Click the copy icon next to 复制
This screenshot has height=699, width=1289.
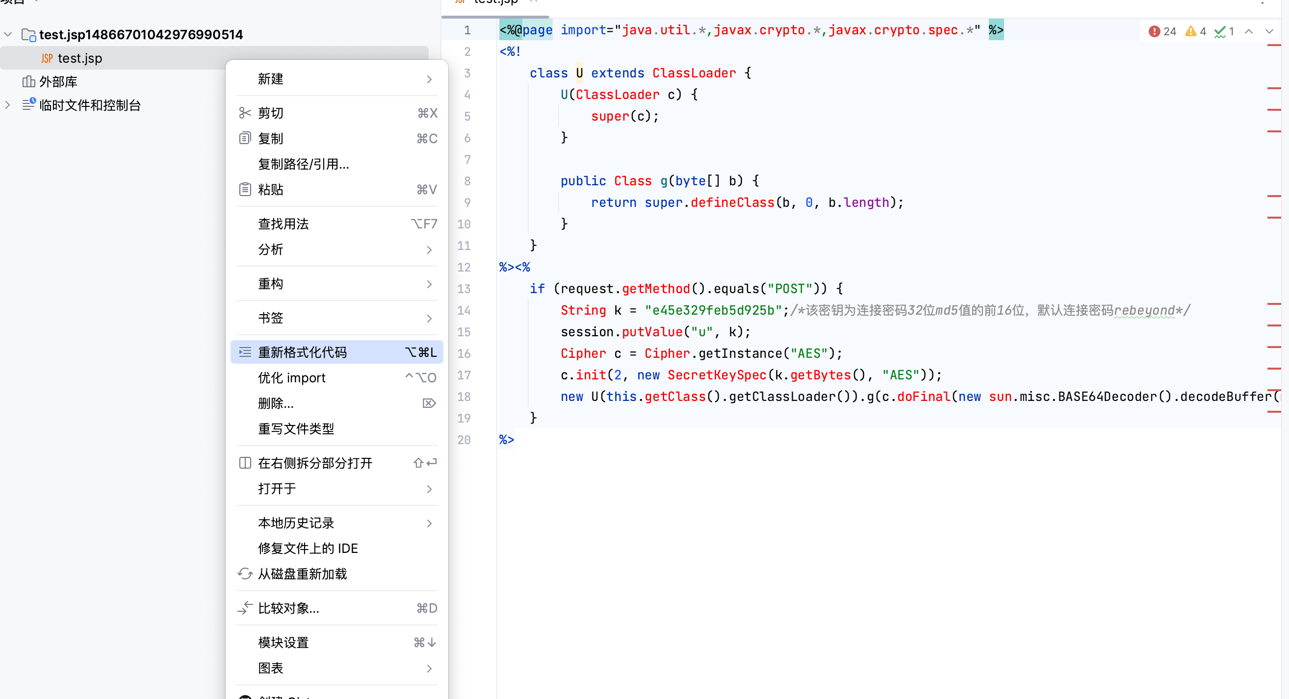(245, 139)
